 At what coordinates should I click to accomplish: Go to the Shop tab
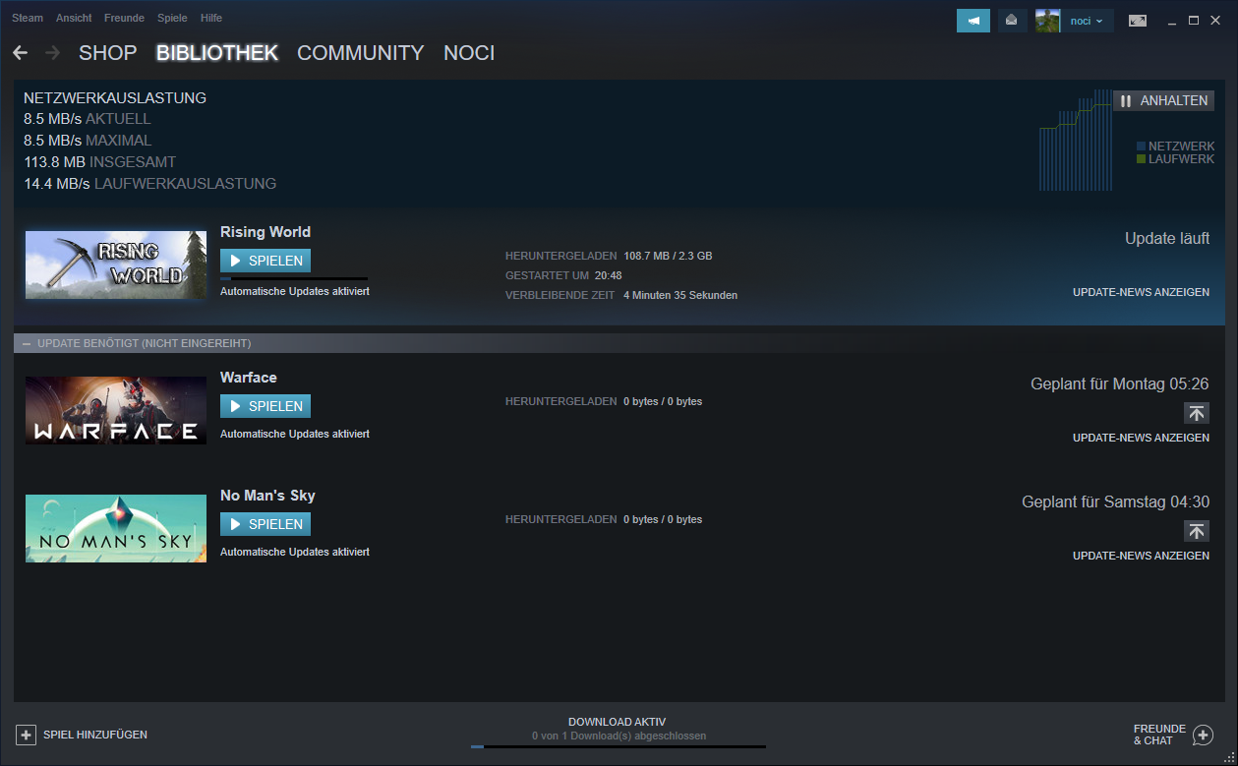pyautogui.click(x=107, y=53)
